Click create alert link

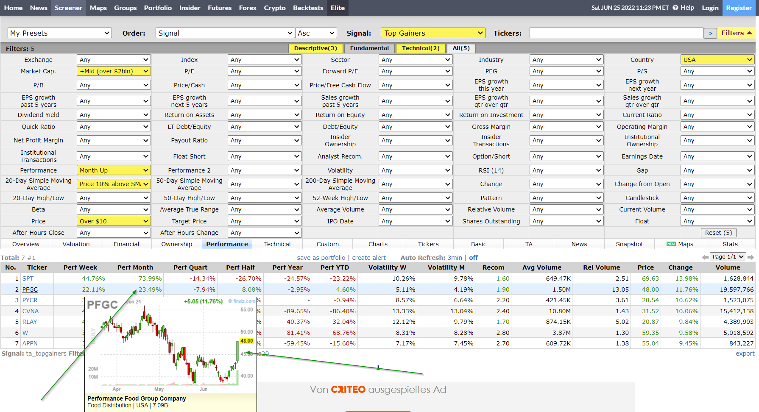369,257
